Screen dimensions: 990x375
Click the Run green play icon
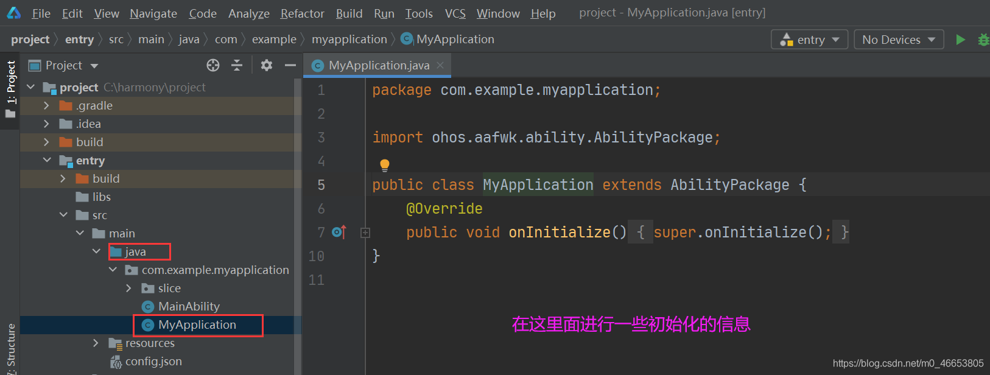coord(960,40)
